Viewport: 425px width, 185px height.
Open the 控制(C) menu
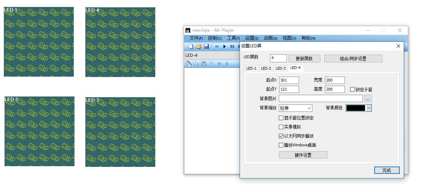pyautogui.click(x=215, y=38)
